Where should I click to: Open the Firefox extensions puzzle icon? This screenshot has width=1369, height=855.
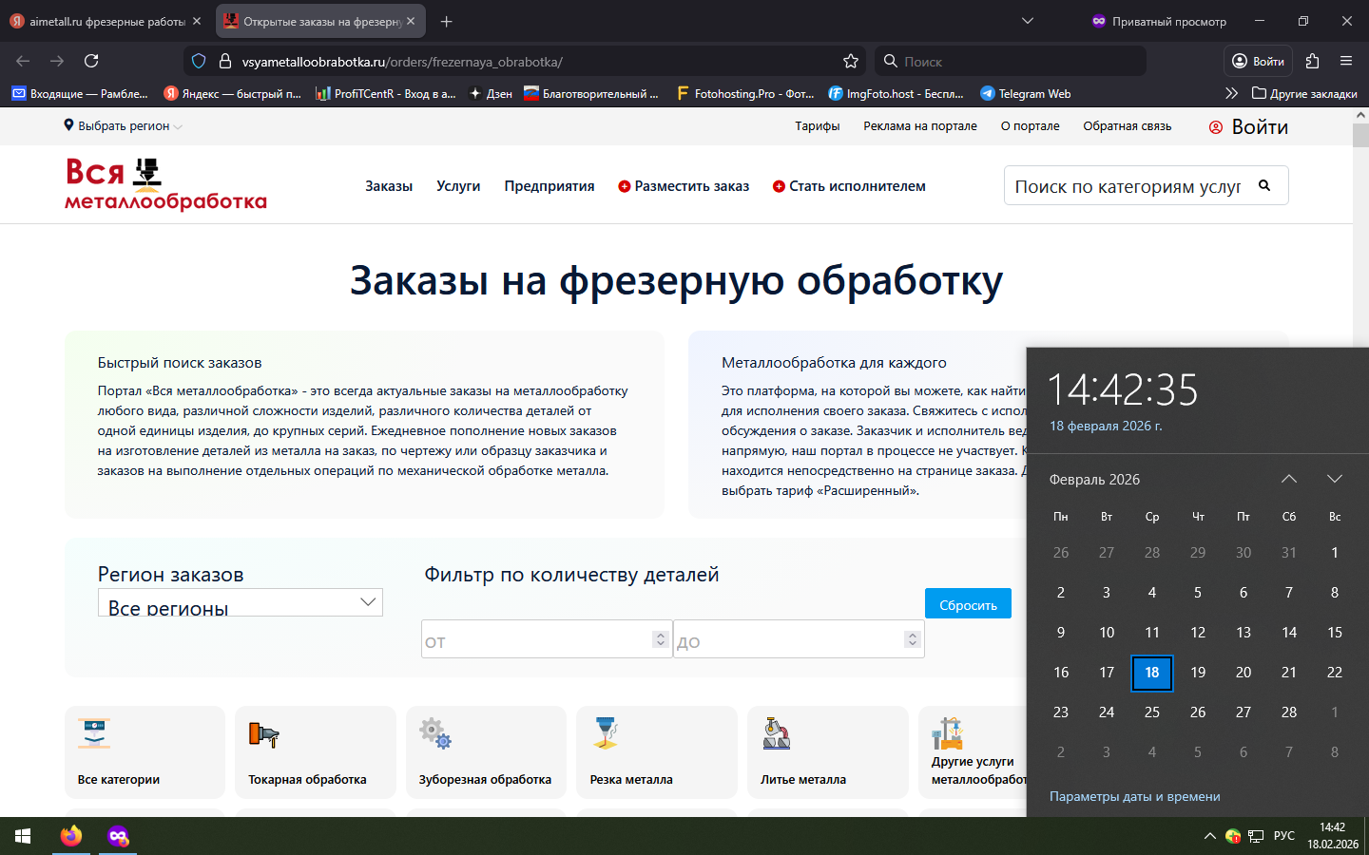pyautogui.click(x=1312, y=61)
